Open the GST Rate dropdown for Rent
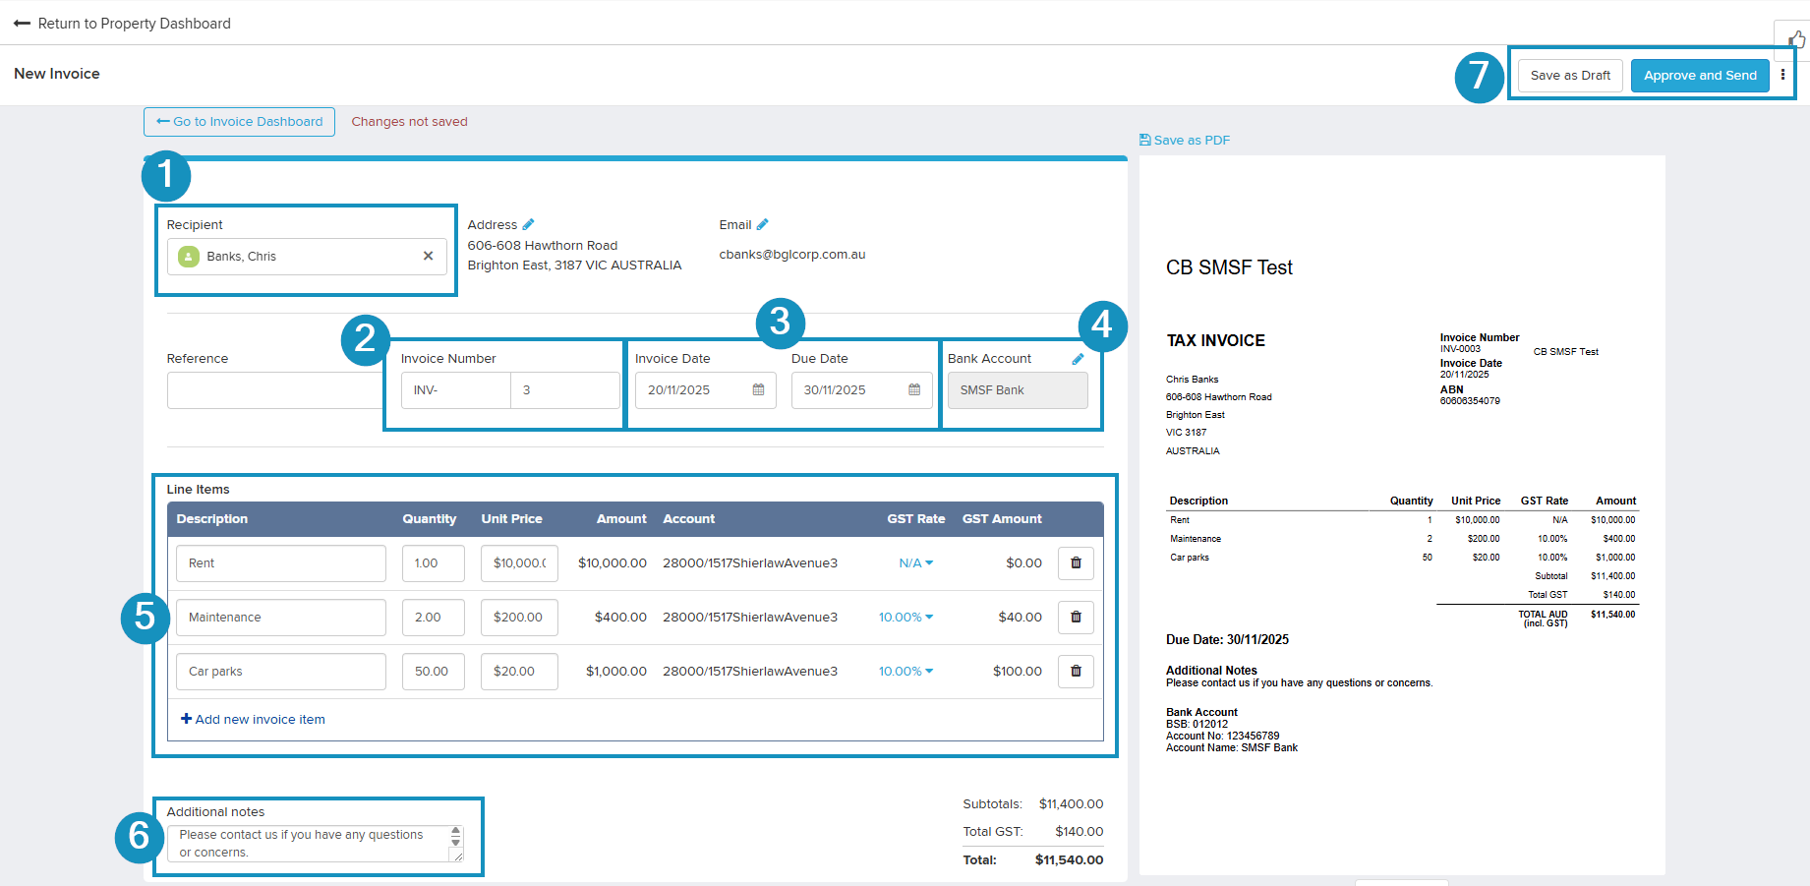The image size is (1810, 886). tap(915, 563)
